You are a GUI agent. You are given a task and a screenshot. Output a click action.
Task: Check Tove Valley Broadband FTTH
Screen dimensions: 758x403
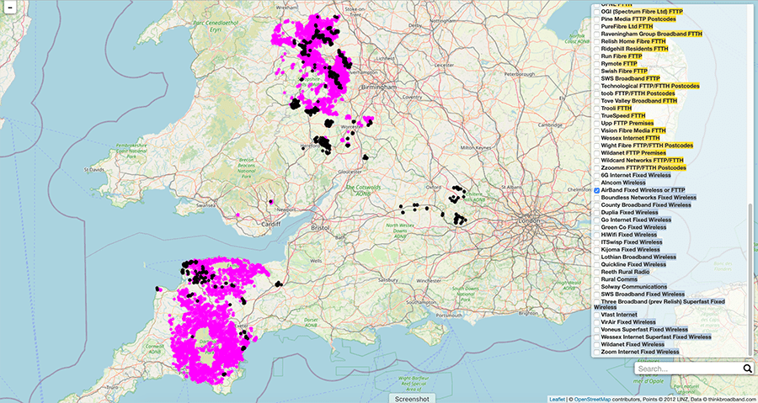[x=597, y=101]
